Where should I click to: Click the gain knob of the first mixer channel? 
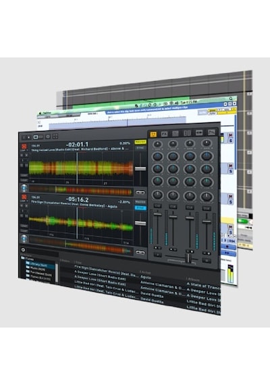pos(157,144)
